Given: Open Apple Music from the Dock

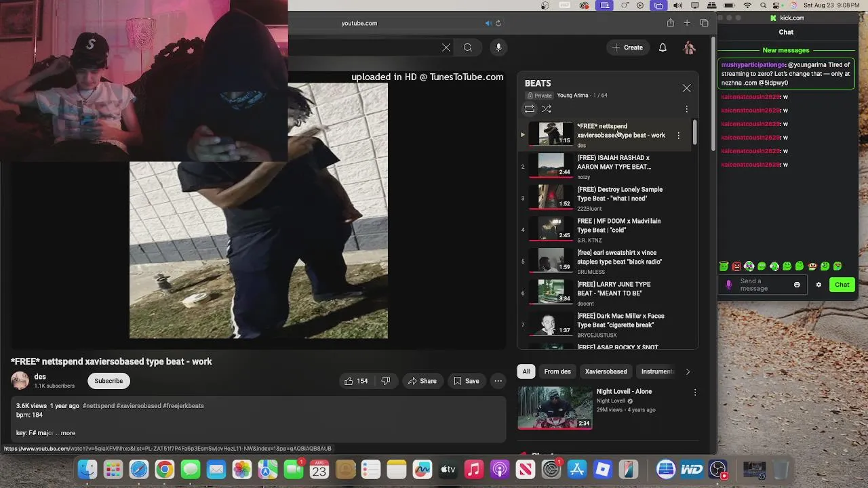Looking at the screenshot, I should pyautogui.click(x=474, y=469).
